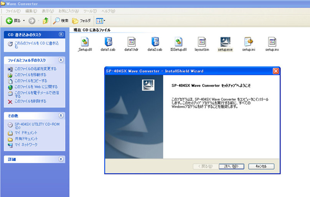The image size is (310, 197).
Task: Select the setup.ini file icon
Action: click(249, 42)
